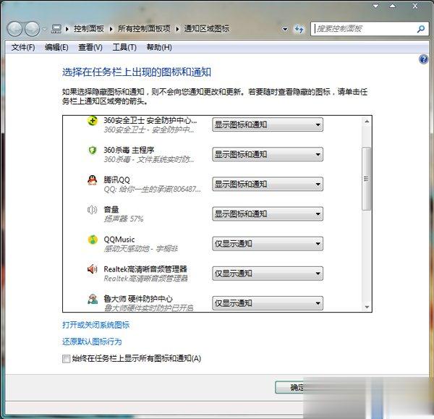Viewport: 434px width, 419px height.
Task: Open the 工具(T) menu
Action: tap(124, 47)
